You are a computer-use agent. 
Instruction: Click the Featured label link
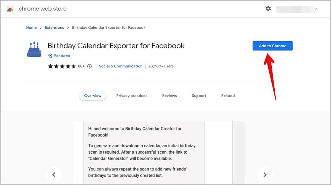(62, 56)
